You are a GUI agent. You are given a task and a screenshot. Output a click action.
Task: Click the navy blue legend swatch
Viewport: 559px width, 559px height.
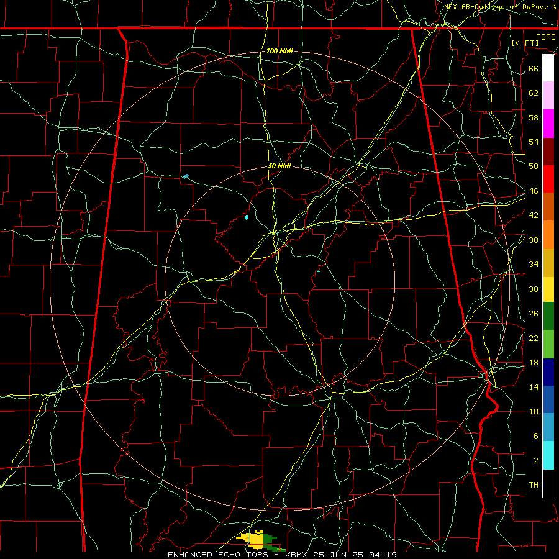pyautogui.click(x=548, y=372)
